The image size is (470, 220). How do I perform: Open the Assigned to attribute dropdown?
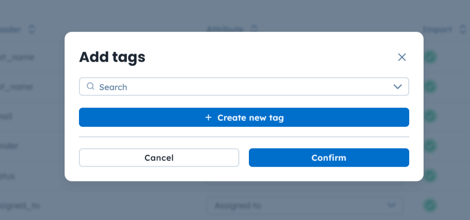(x=305, y=206)
